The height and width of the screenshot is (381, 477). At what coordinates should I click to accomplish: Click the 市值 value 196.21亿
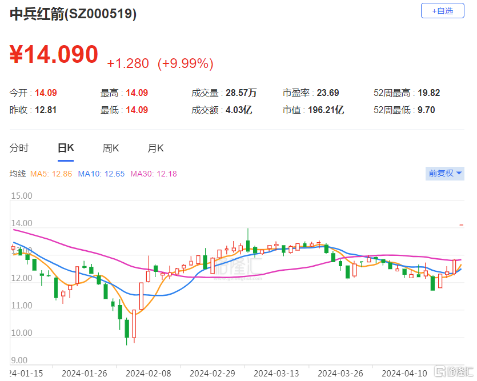click(326, 110)
